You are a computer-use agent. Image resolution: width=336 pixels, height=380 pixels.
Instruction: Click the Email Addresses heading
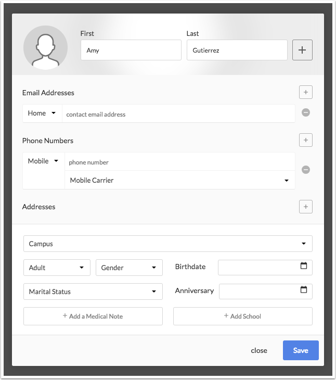[48, 93]
